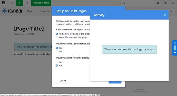
Task: Click the site search magnifier button
Action: pos(171,11)
